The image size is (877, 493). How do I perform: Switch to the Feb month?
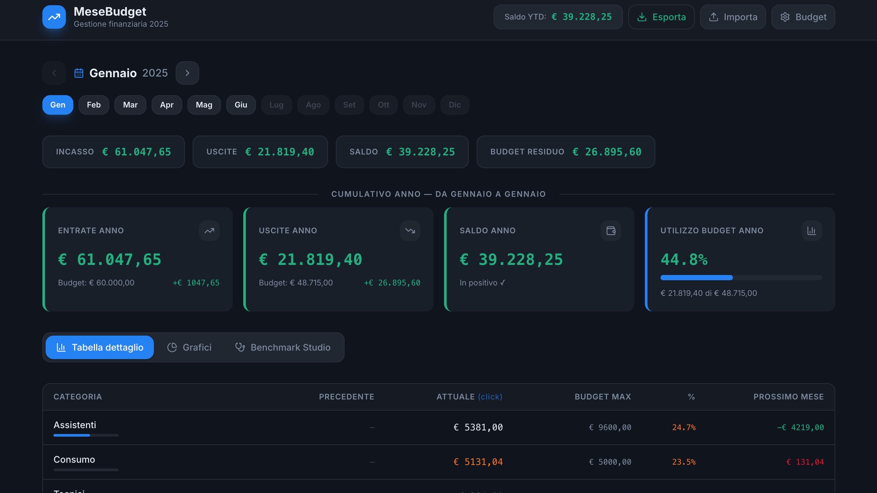tap(94, 105)
